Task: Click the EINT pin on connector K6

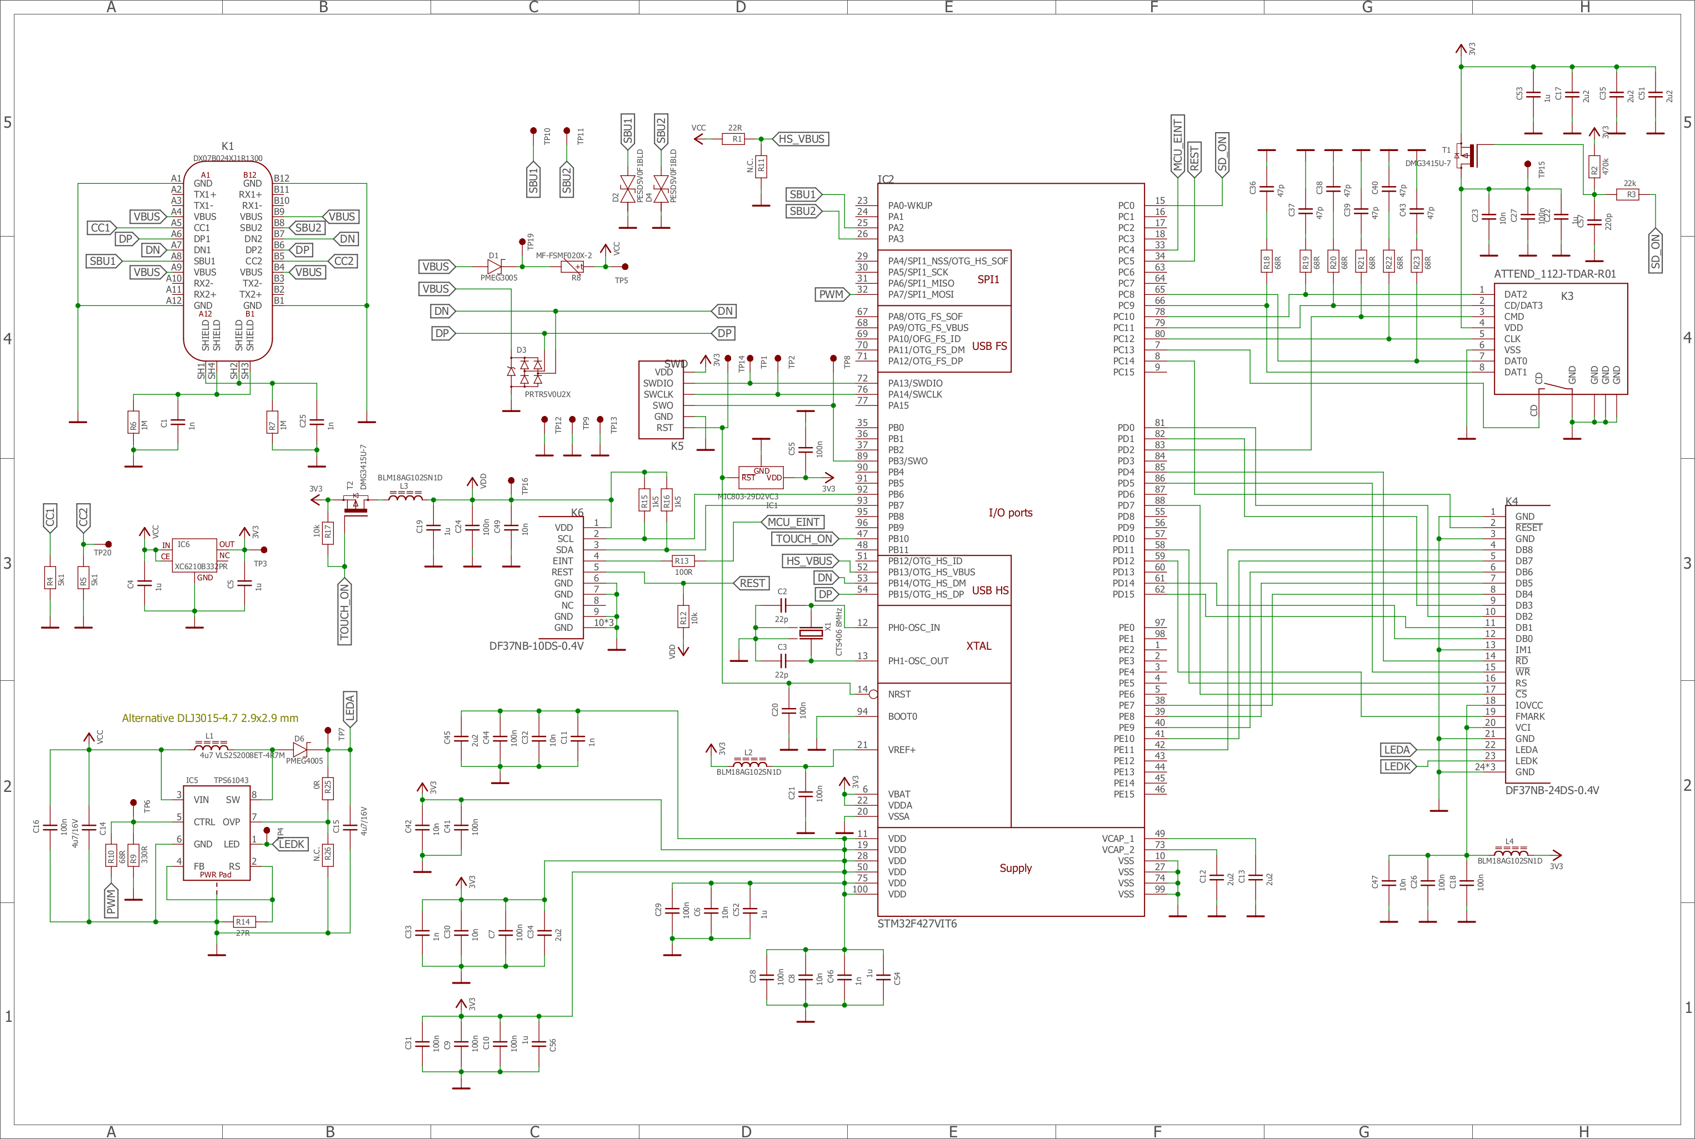Action: (x=563, y=561)
